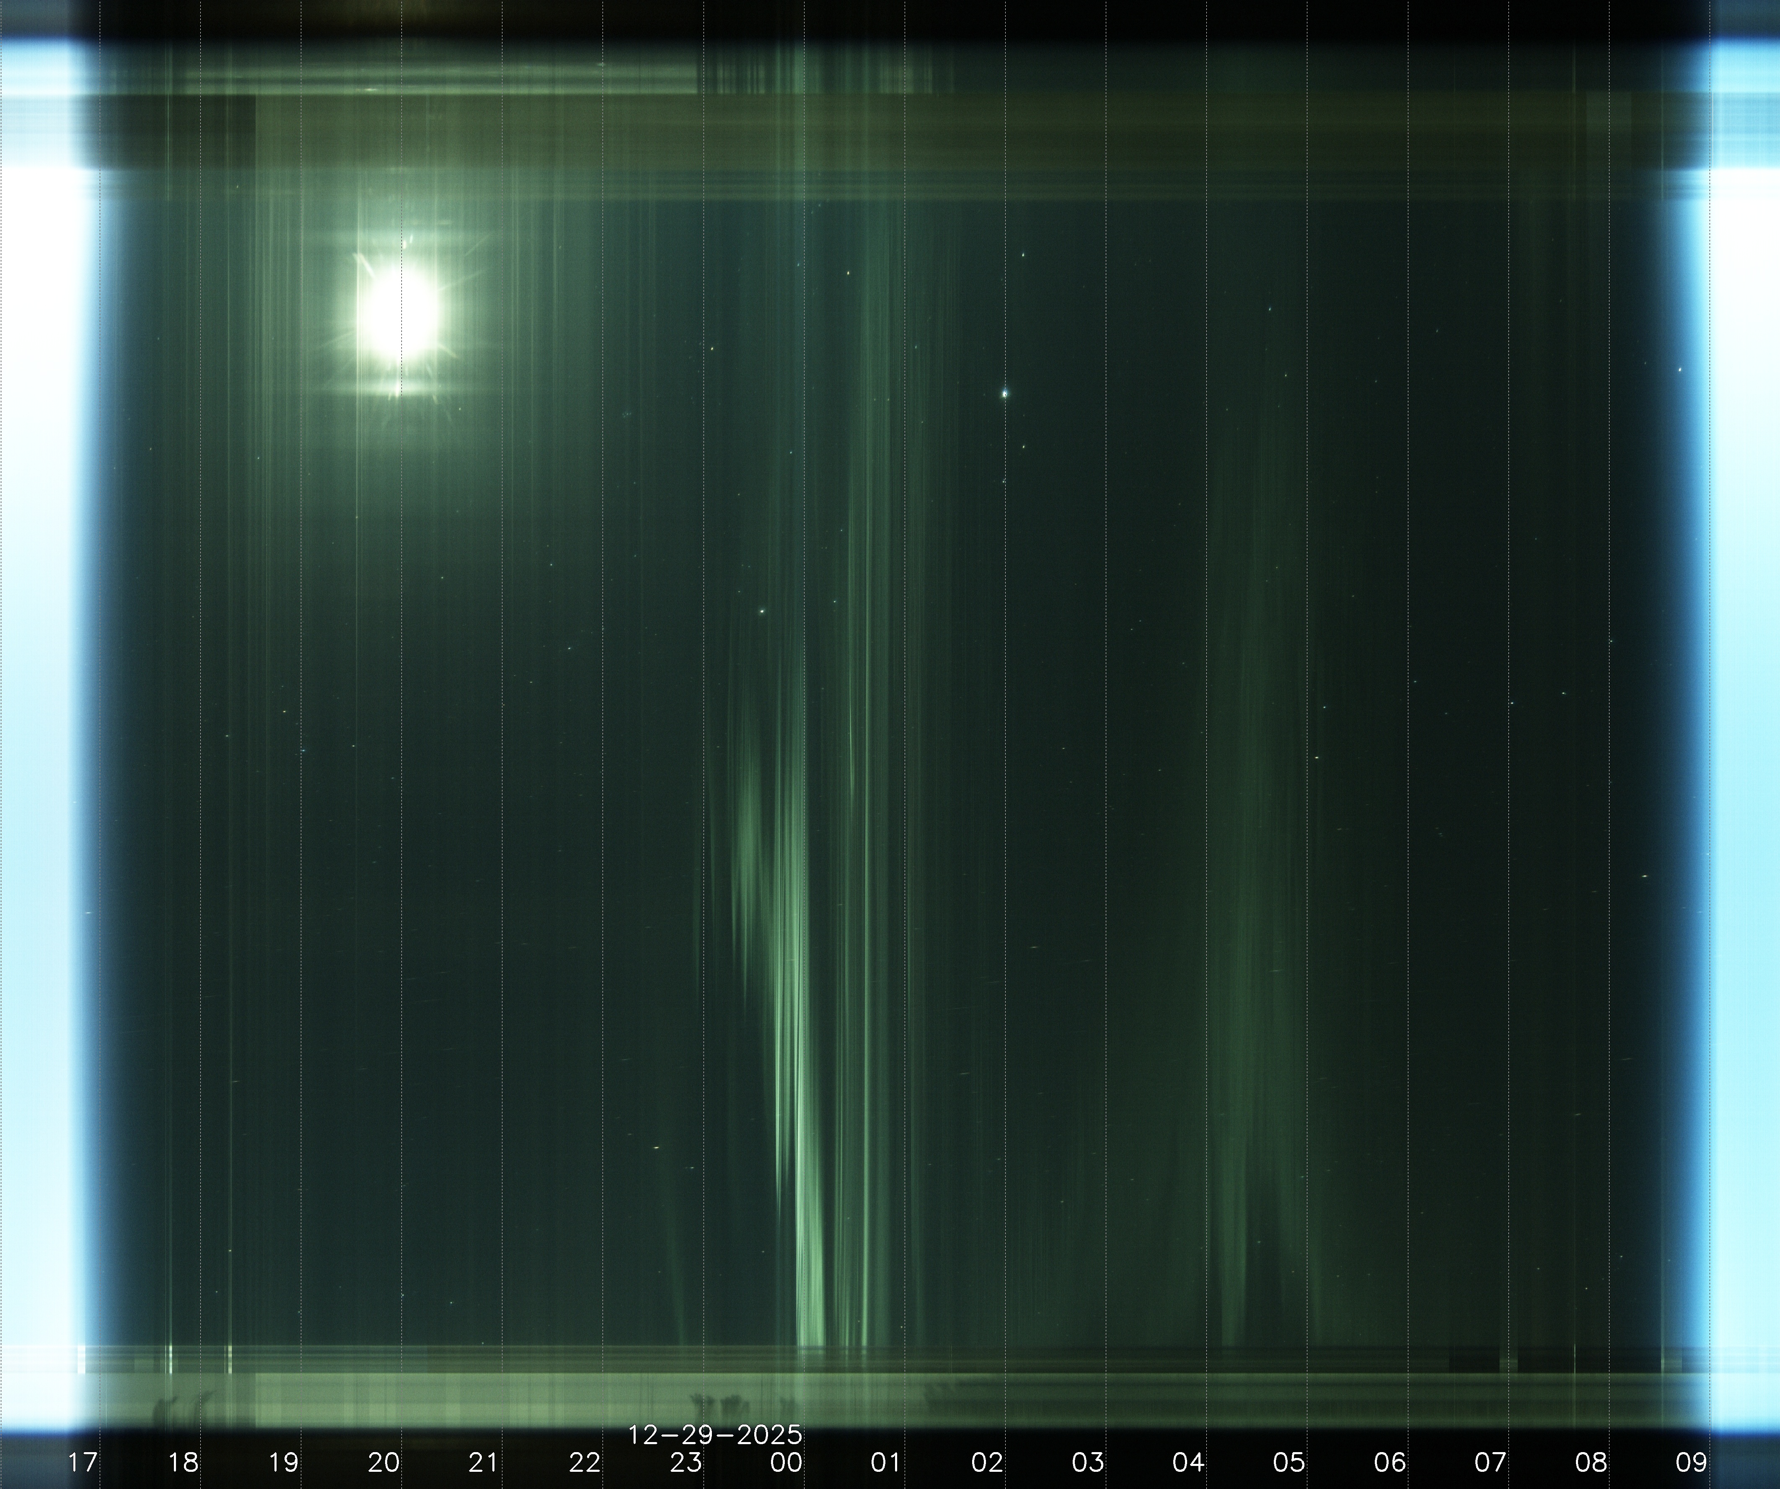The height and width of the screenshot is (1489, 1780).
Task: Click the 22 hour tick label
Action: 585,1463
